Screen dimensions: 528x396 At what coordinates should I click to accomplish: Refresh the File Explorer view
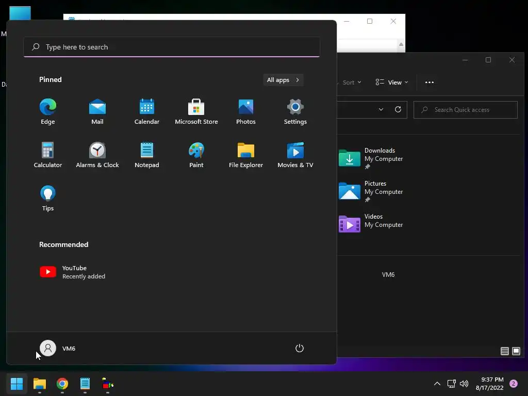point(398,109)
